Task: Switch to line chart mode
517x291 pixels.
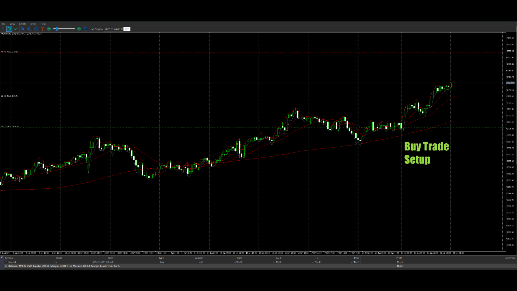Action: click(16, 29)
